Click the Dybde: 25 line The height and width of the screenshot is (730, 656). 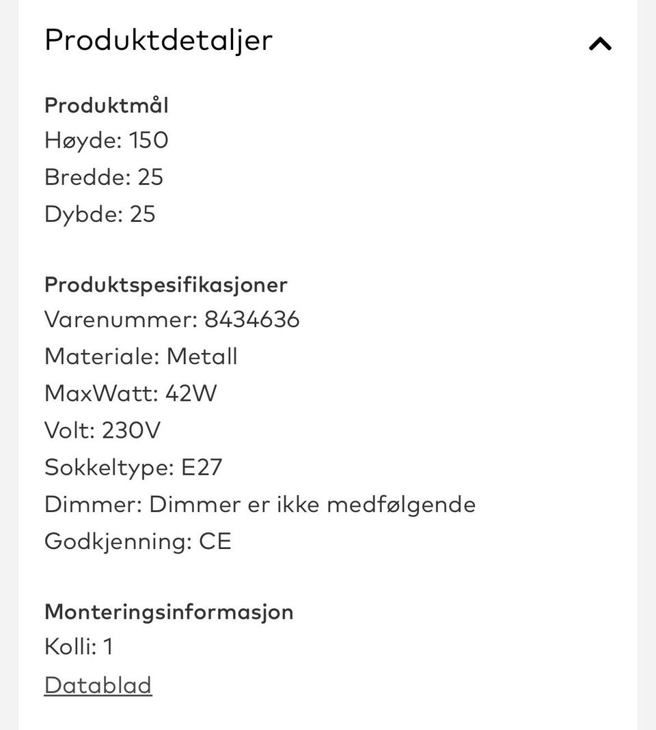[x=100, y=214]
